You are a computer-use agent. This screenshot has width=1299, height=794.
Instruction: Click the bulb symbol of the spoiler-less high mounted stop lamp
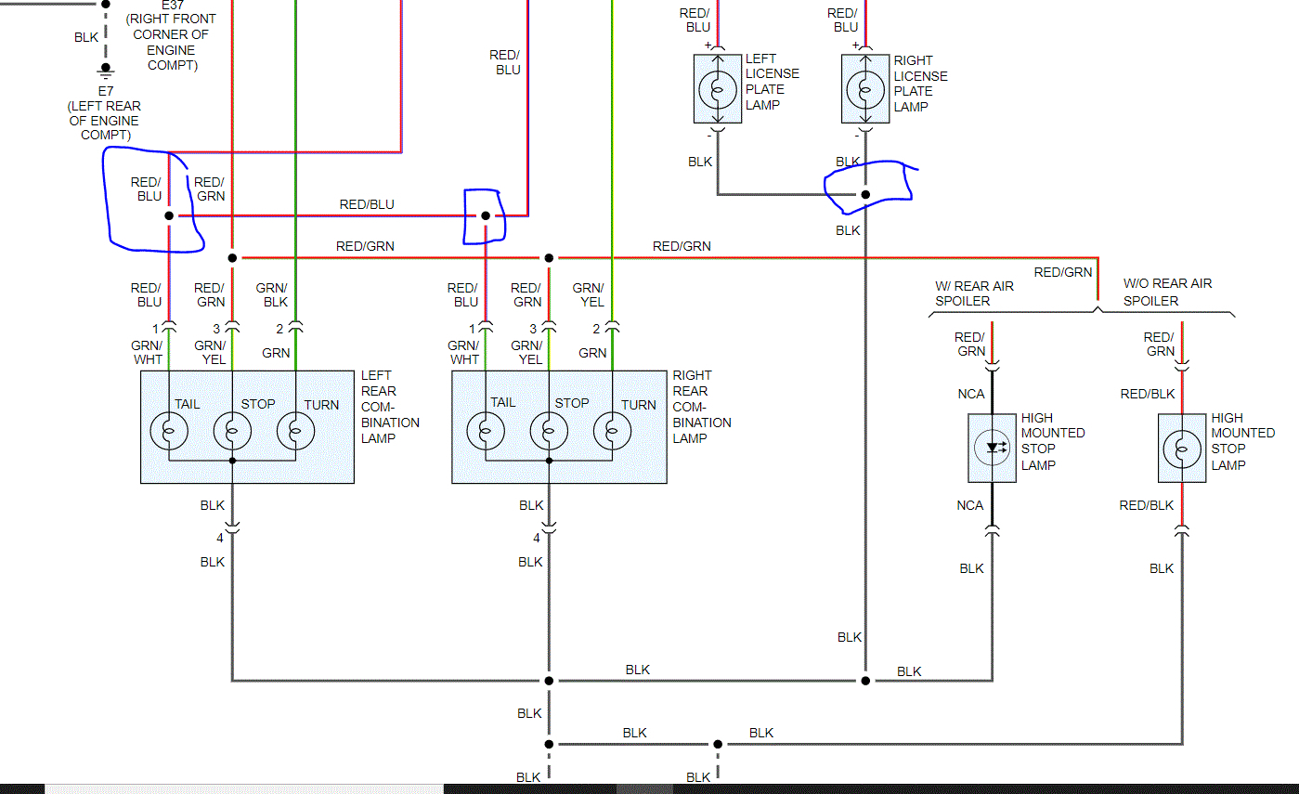click(x=1182, y=448)
